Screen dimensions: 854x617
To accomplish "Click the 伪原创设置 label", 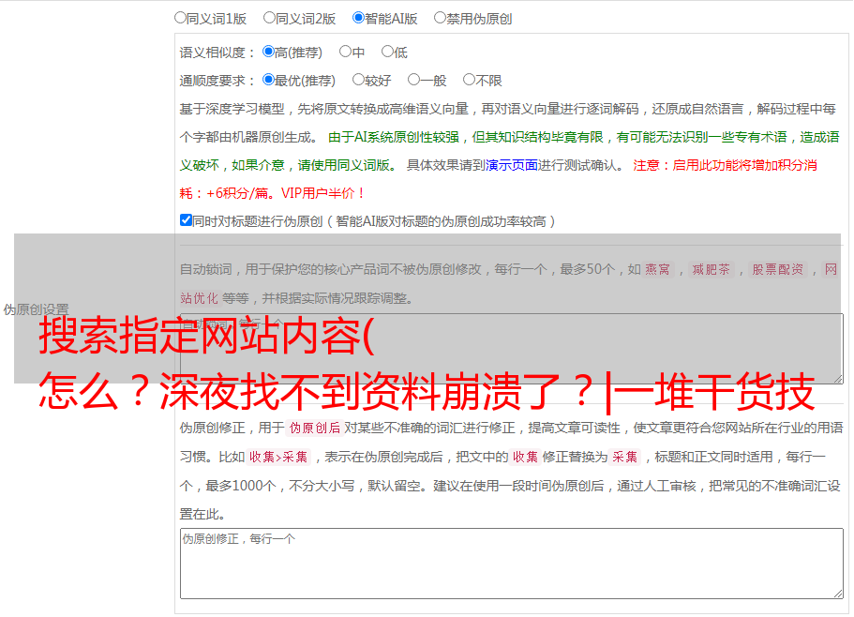I will click(x=36, y=309).
